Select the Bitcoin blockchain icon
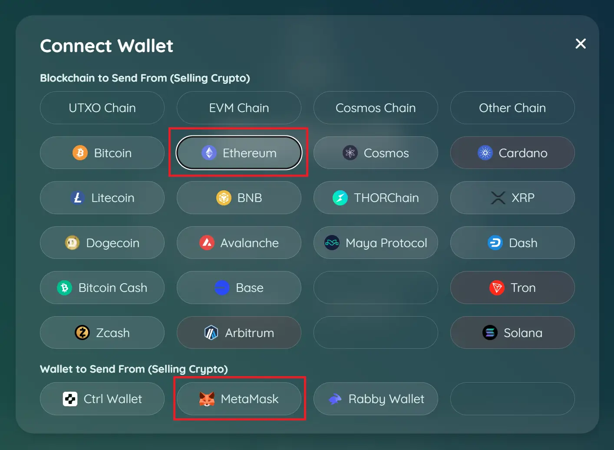The height and width of the screenshot is (450, 614). (80, 153)
